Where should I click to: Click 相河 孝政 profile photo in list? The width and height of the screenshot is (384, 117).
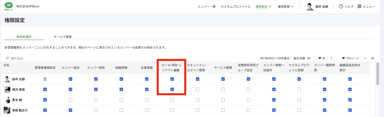7,90
